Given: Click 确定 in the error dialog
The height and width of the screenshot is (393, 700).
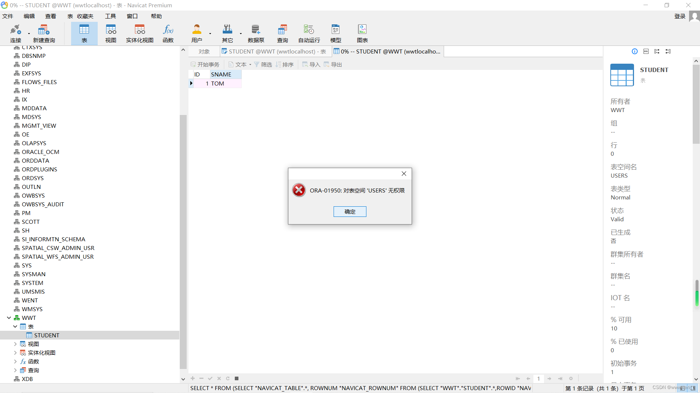Looking at the screenshot, I should 350,211.
